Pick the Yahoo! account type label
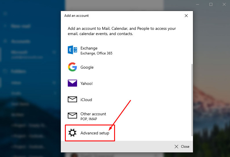This screenshot has width=230, height=157. [86, 83]
